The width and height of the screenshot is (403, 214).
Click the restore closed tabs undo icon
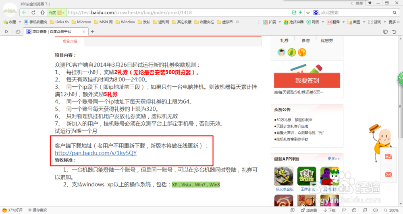click(394, 32)
